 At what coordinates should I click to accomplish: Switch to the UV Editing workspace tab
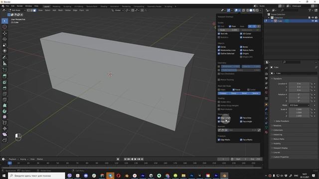pos(79,6)
